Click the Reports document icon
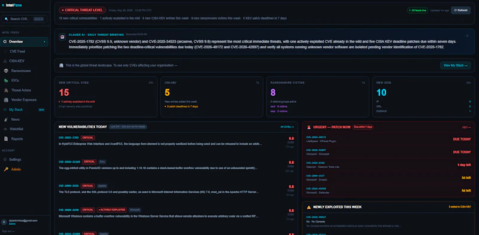The width and height of the screenshot is (479, 235). [x=6, y=139]
